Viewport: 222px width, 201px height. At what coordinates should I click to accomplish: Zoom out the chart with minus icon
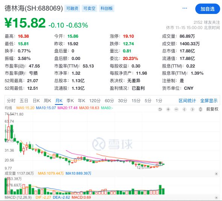click(176, 109)
